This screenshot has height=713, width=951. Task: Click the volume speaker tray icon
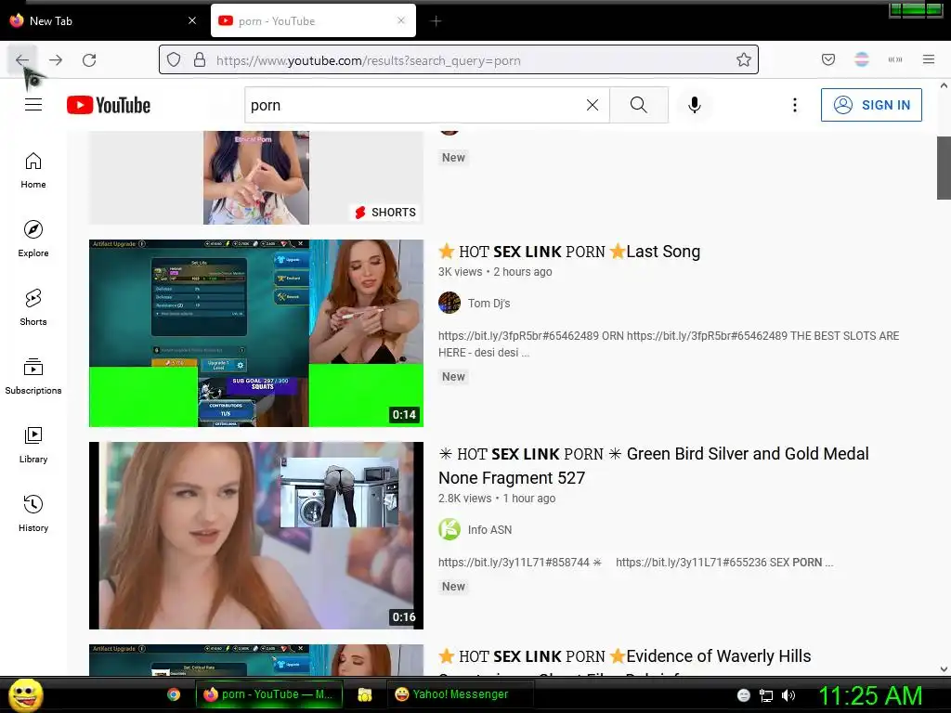point(788,695)
